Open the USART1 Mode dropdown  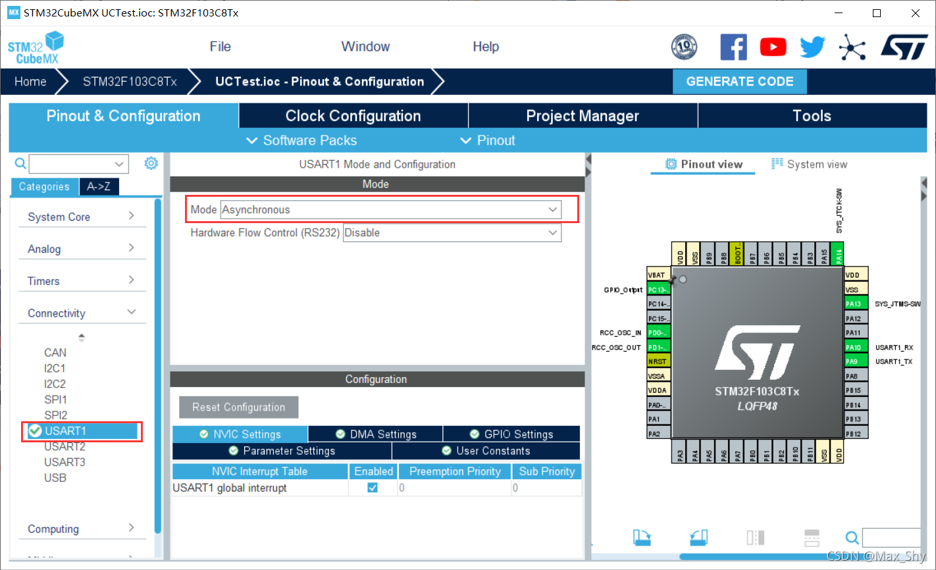coord(390,209)
